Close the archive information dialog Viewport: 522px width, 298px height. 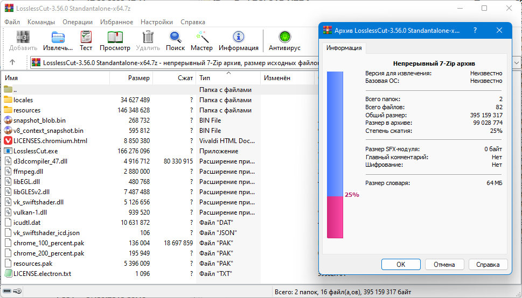tap(499, 30)
